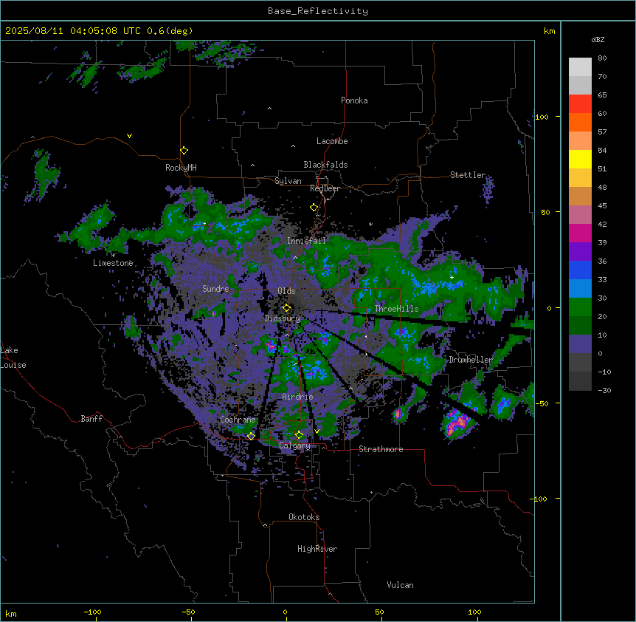
Task: Click the yellow diamond marker below Cochrane
Action: coord(251,436)
